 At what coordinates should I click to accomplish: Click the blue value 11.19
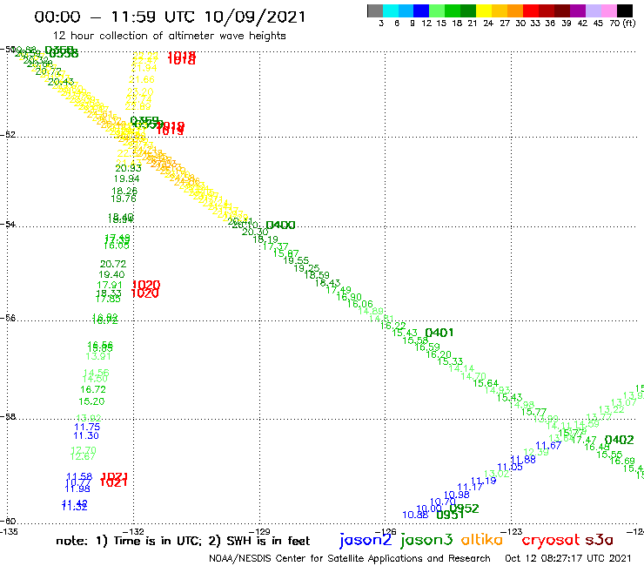[483, 481]
